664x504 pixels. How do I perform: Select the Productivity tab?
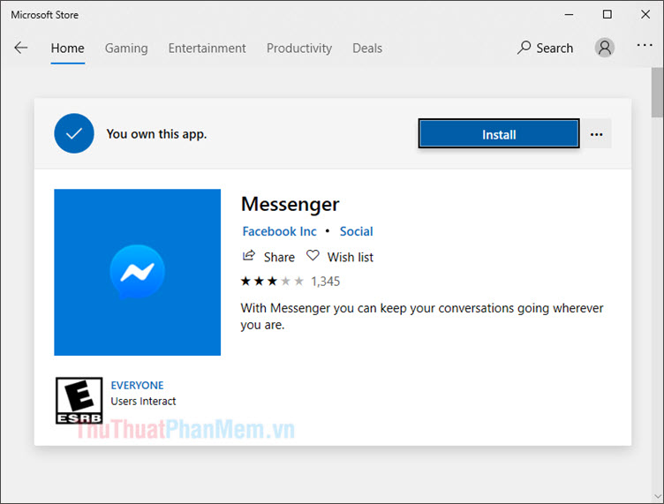[x=299, y=49]
